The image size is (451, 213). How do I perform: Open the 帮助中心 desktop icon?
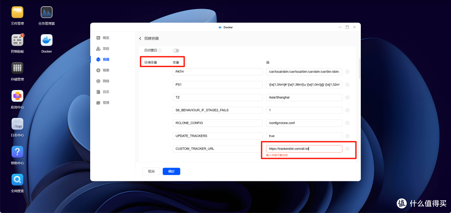(x=17, y=152)
